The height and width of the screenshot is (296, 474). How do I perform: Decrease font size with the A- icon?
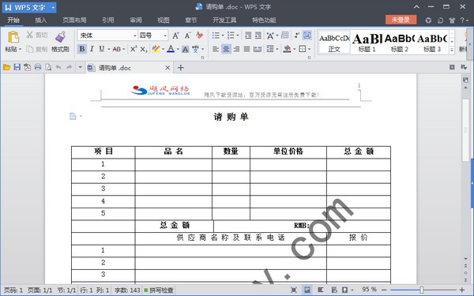pyautogui.click(x=187, y=36)
